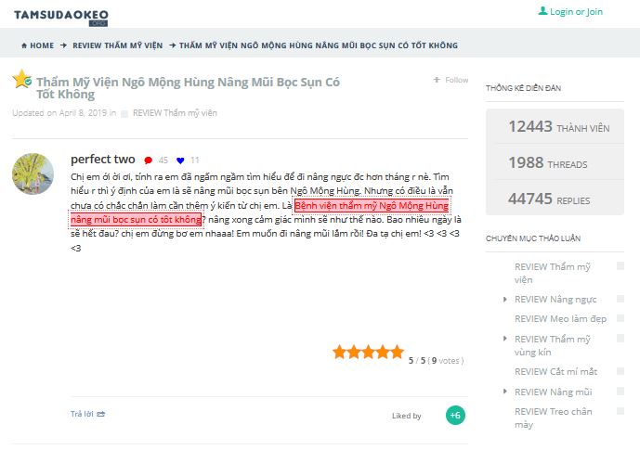Viewport: 640px width, 450px height.
Task: Expand the REVIEW Nâng ngực category arrow
Action: pos(505,299)
